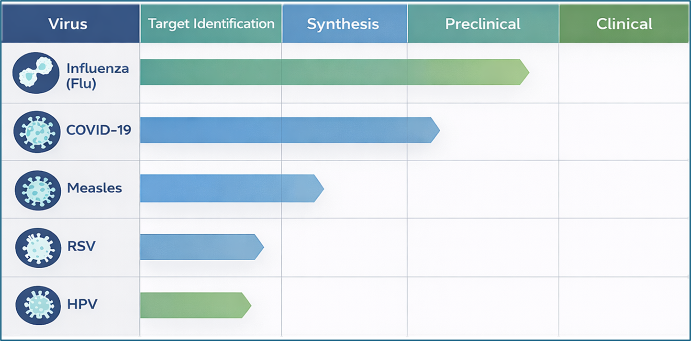Click the RSV virus icon
The image size is (691, 341).
pos(38,247)
